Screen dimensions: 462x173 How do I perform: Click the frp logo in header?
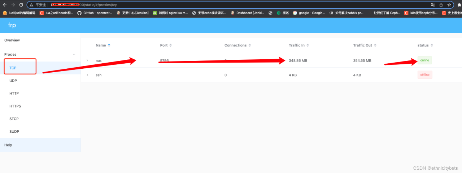(x=12, y=25)
